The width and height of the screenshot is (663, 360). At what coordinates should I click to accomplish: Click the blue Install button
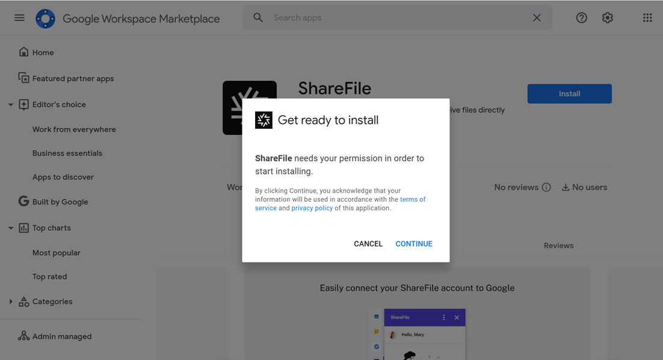(569, 93)
